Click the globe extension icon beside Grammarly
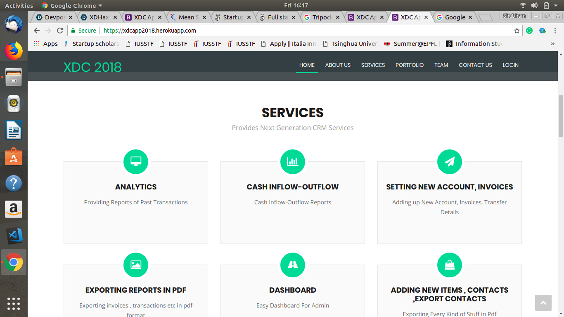 coord(543,31)
